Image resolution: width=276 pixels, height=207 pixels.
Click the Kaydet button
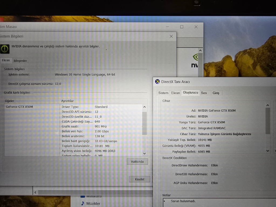(140, 179)
